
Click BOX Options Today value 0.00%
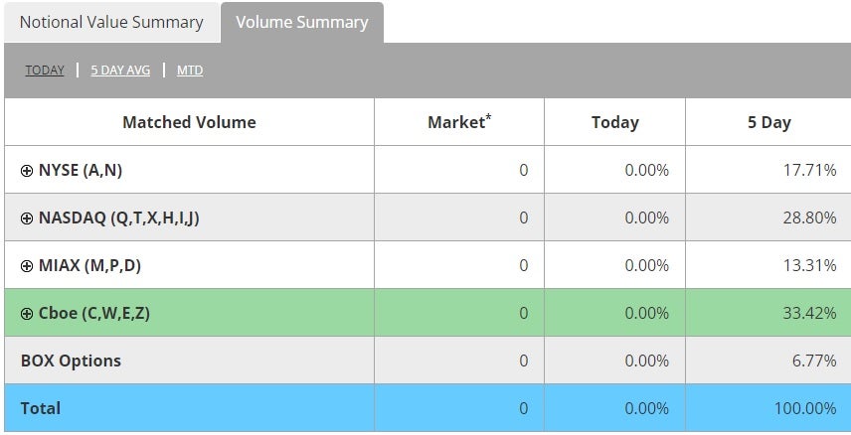pos(647,361)
